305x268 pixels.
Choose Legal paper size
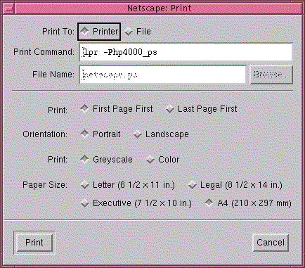tap(235, 185)
